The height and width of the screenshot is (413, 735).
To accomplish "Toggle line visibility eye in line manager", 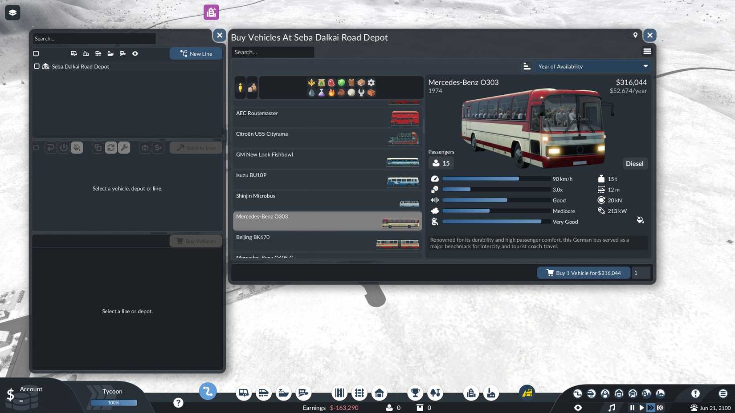I will click(135, 53).
